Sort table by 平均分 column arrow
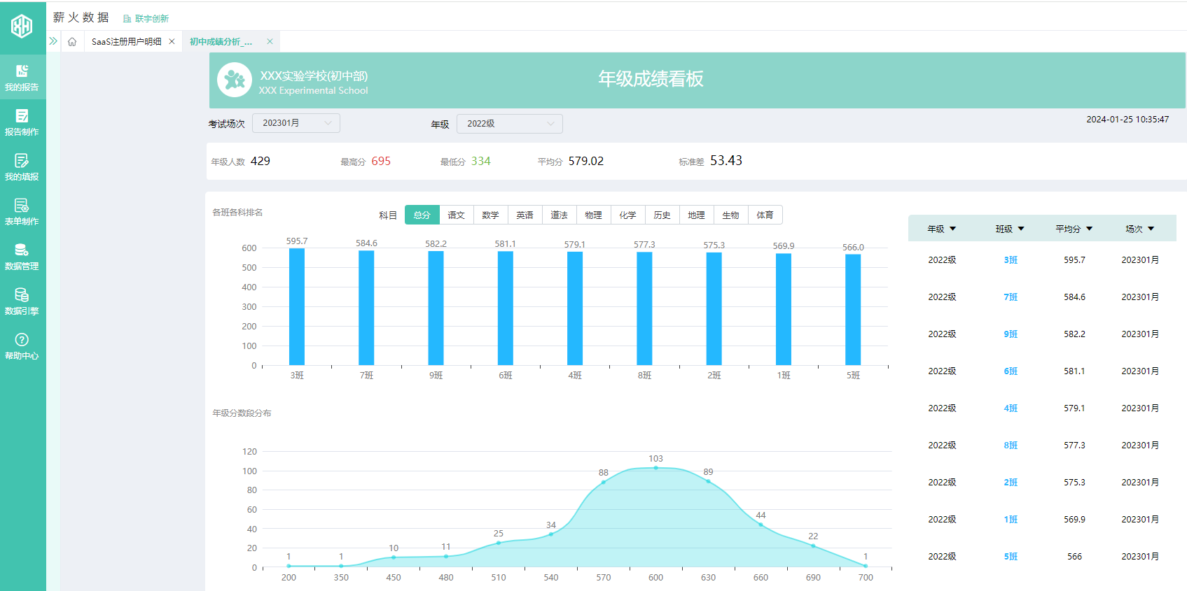1187x591 pixels. [x=1089, y=229]
